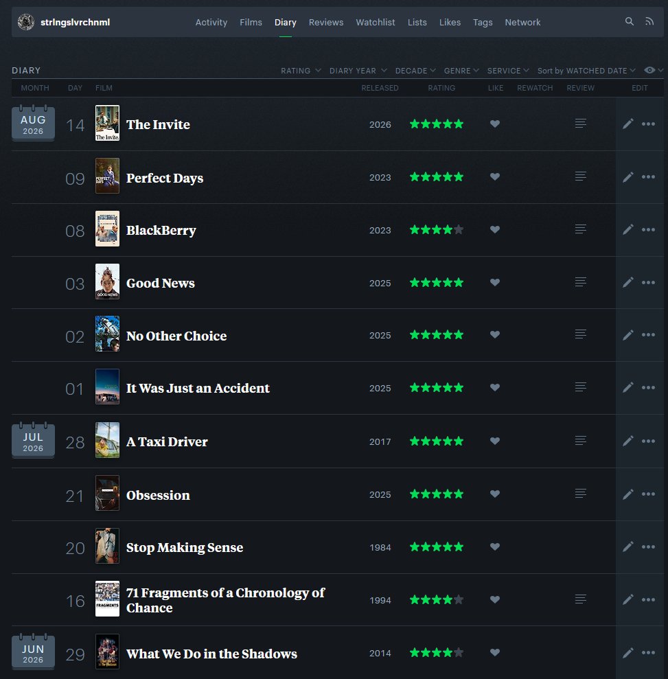Switch to the Watchlist tab
Screen dimensions: 668x679
pos(376,22)
